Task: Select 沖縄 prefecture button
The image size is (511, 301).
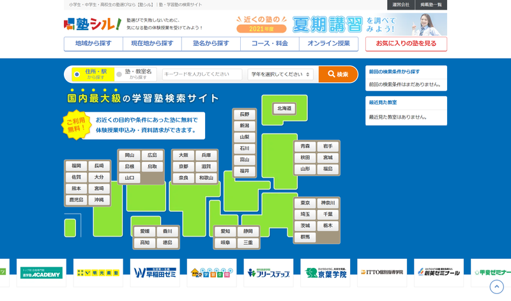Action: (99, 200)
